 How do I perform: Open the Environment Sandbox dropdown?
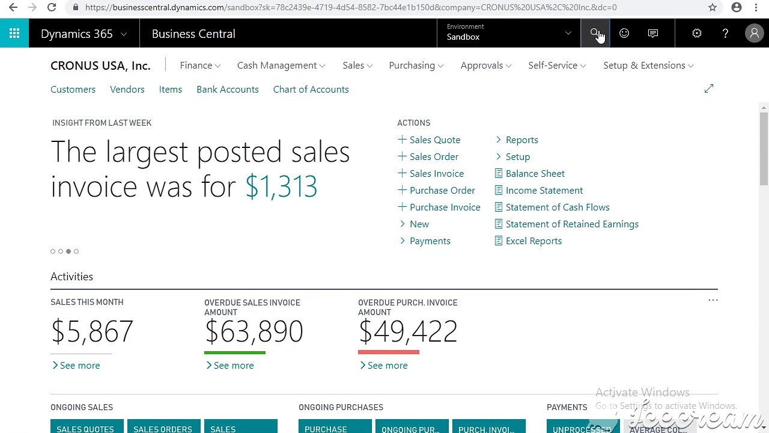click(x=508, y=33)
